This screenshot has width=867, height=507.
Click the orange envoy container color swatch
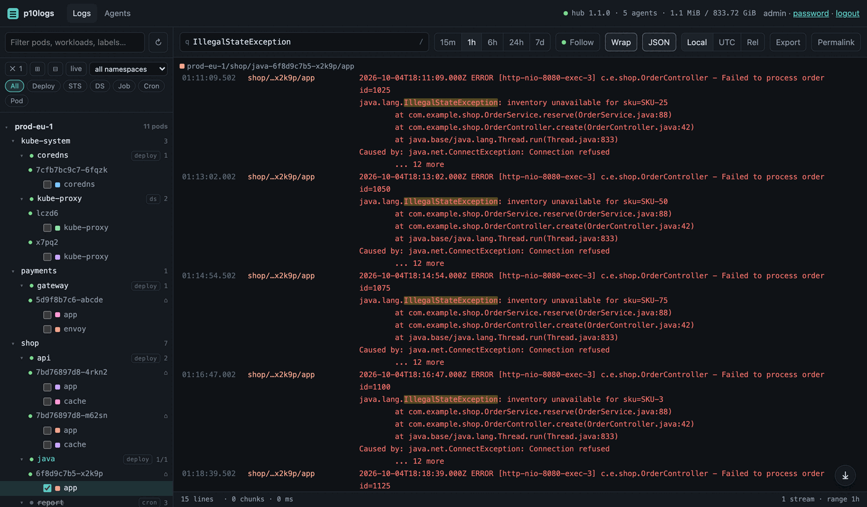[58, 329]
